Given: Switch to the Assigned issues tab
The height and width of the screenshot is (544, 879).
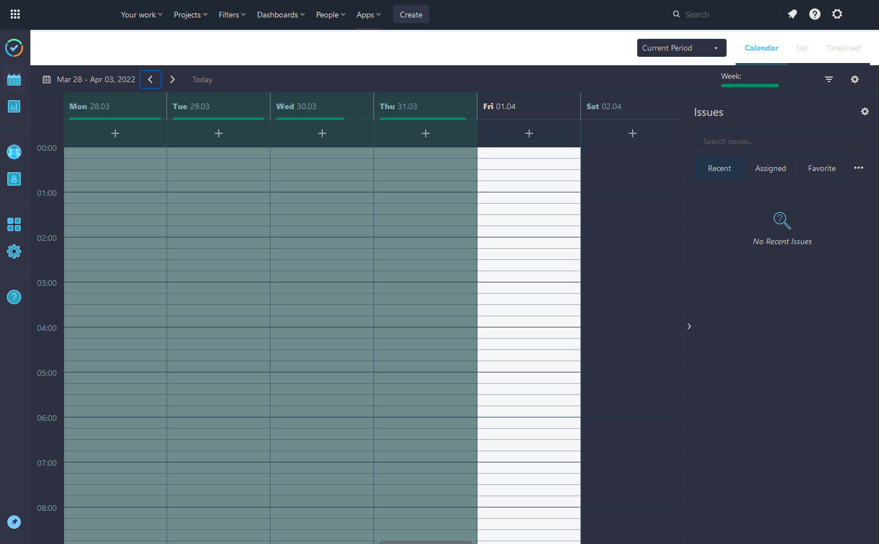Looking at the screenshot, I should coord(770,168).
